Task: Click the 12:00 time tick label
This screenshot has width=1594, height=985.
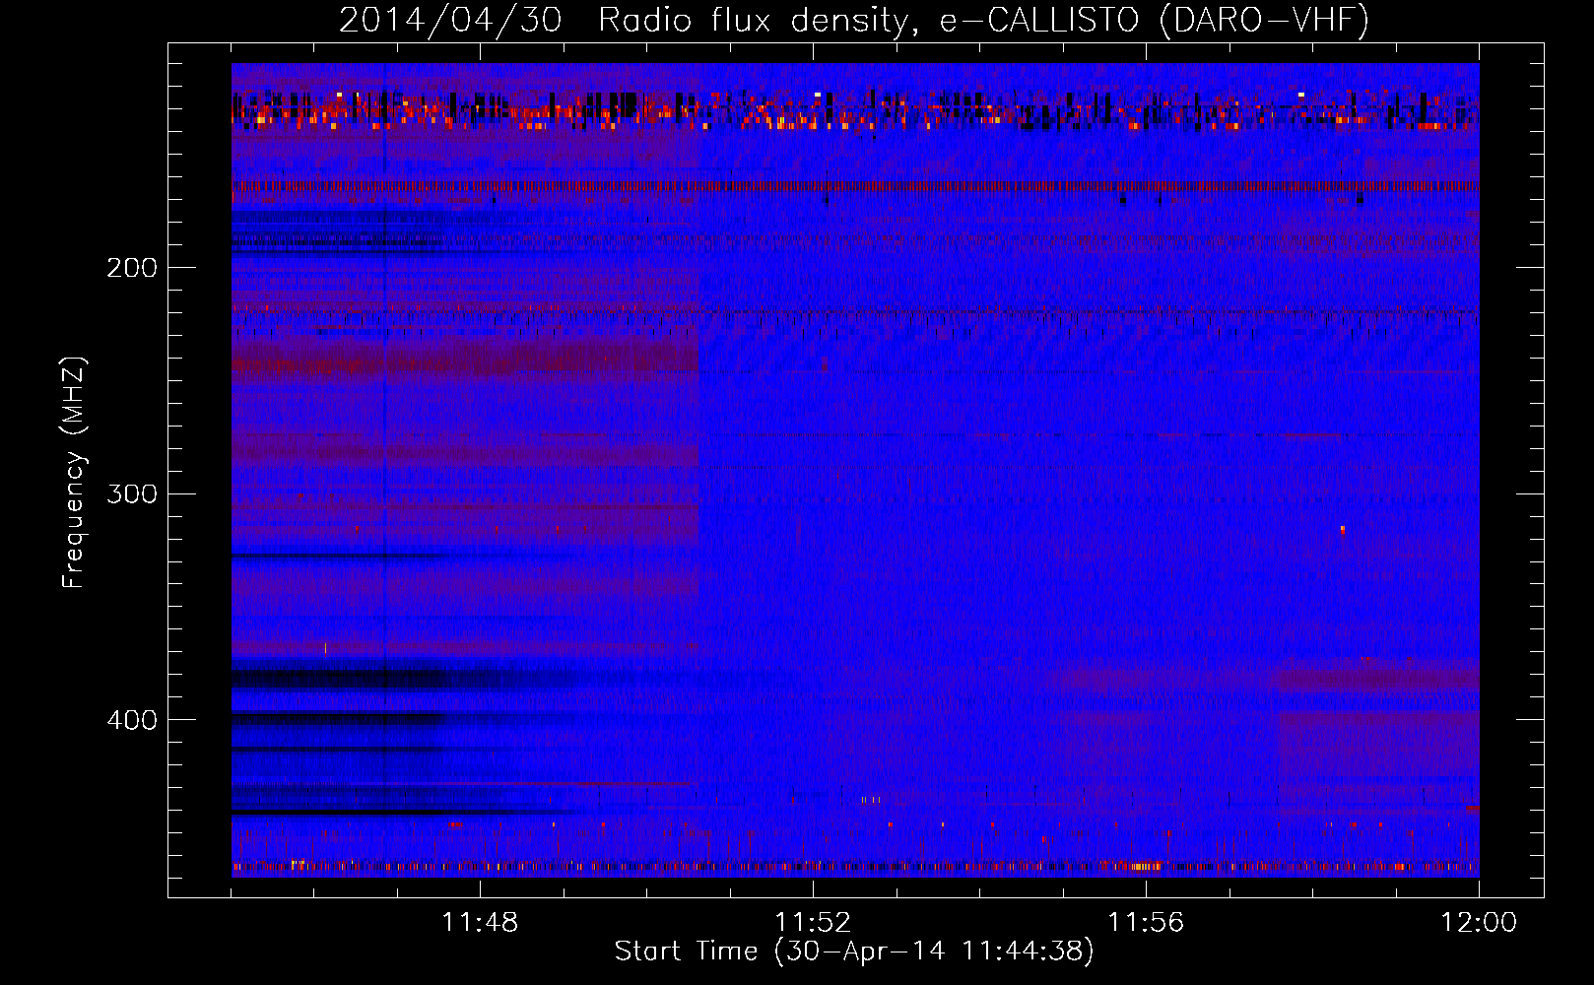Action: click(1479, 923)
